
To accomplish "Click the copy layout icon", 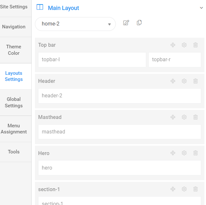I will pos(139,23).
